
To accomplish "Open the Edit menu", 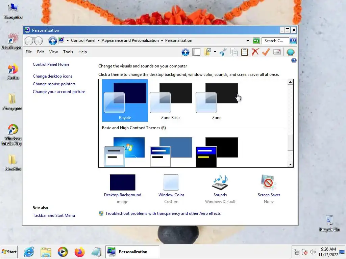I will [x=41, y=52].
